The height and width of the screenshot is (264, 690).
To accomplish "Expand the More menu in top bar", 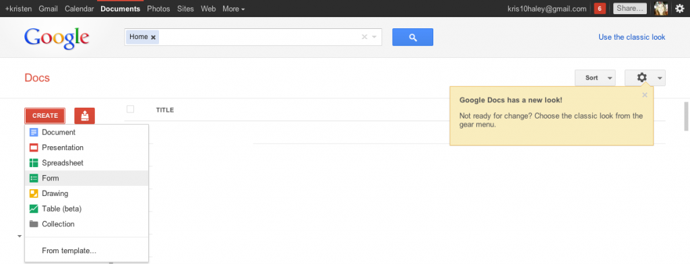I will tap(234, 9).
